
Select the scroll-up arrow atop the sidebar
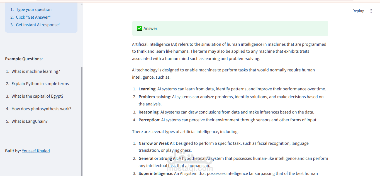[x=81, y=4]
